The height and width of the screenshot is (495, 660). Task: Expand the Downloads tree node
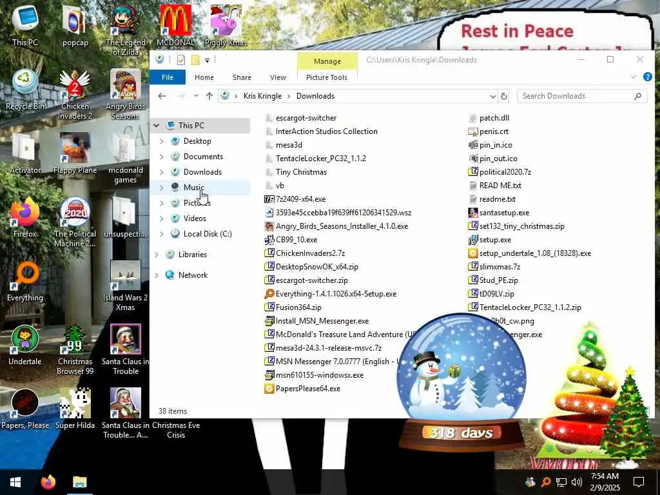coord(162,171)
